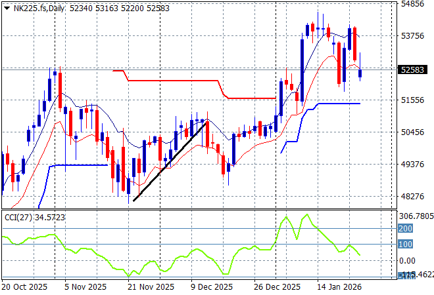Select the current price label 52583
Screen dimensions: 434x295
click(x=412, y=70)
